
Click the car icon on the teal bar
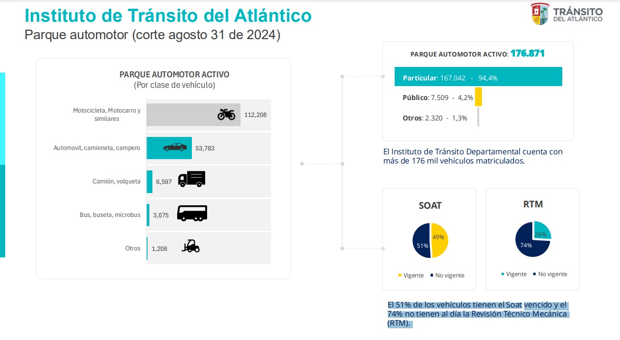pyautogui.click(x=175, y=147)
